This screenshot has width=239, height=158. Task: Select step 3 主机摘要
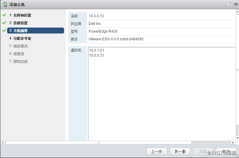(x=36, y=31)
